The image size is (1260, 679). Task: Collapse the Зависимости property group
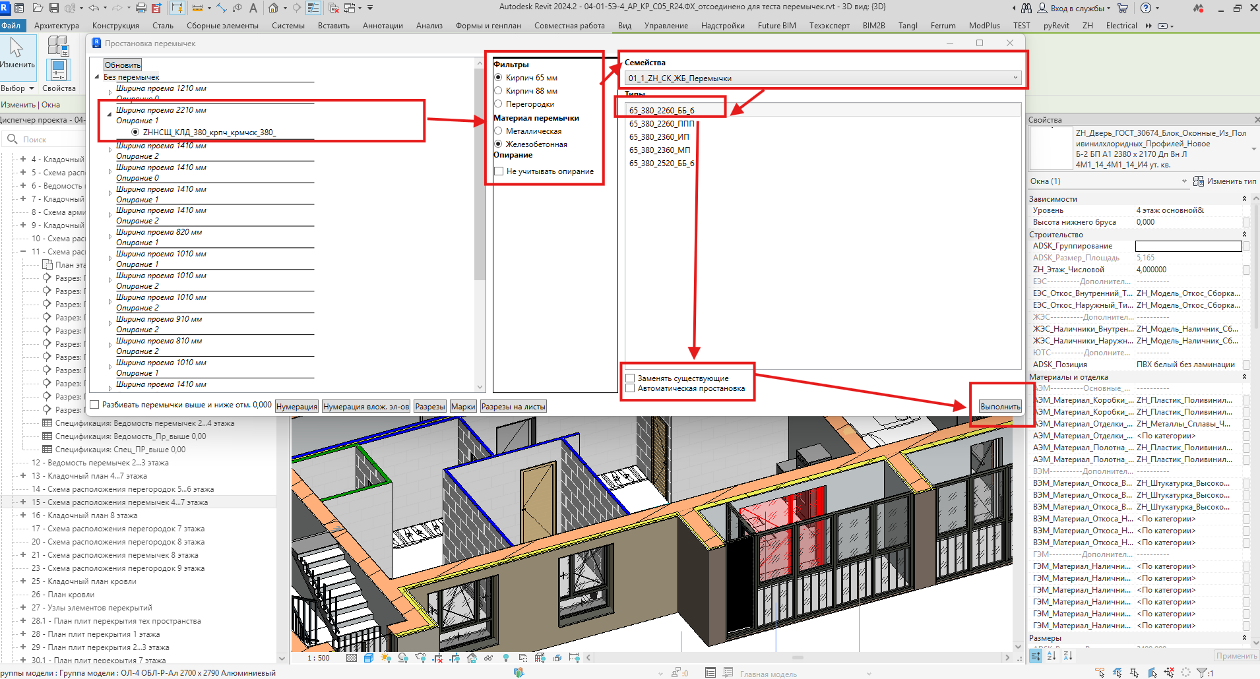click(1244, 199)
